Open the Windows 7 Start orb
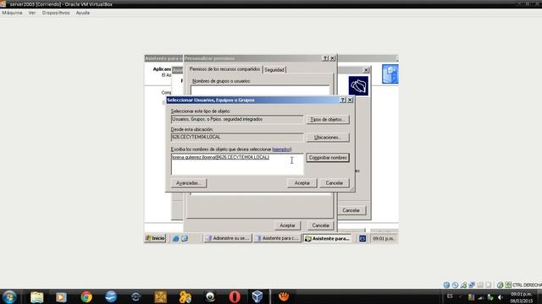Image resolution: width=542 pixels, height=304 pixels. coord(9,296)
